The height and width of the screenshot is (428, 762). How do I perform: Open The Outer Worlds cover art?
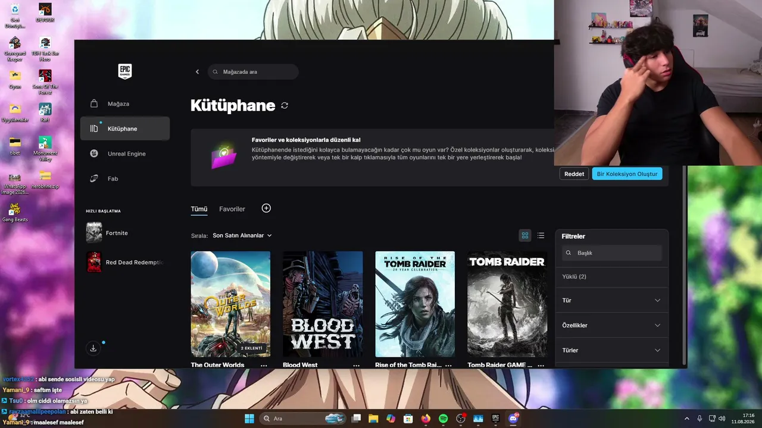click(x=230, y=304)
